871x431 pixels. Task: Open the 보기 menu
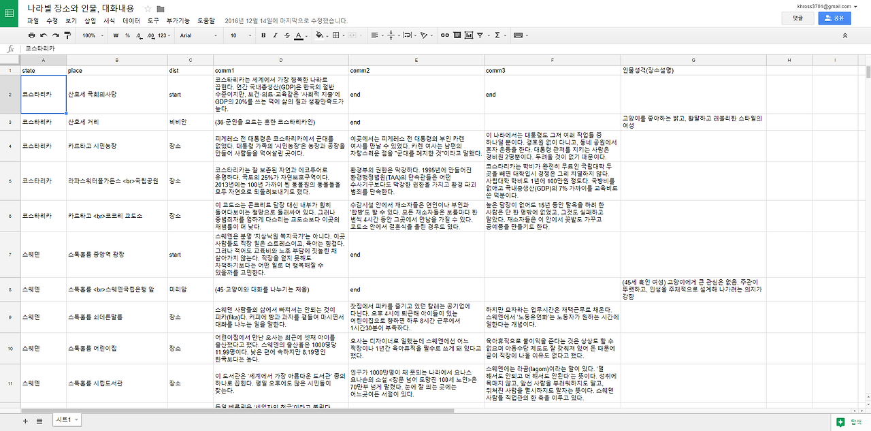[x=71, y=21]
